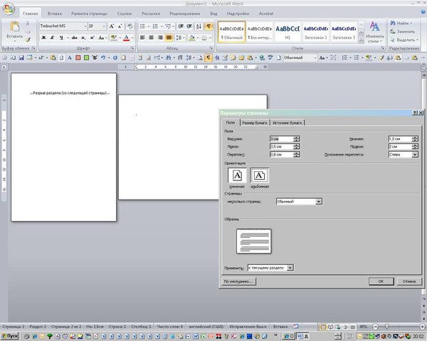Viewport: 427px width, 341px height.
Task: Open the Trebuchet MS font name dropdown
Action: coord(85,26)
